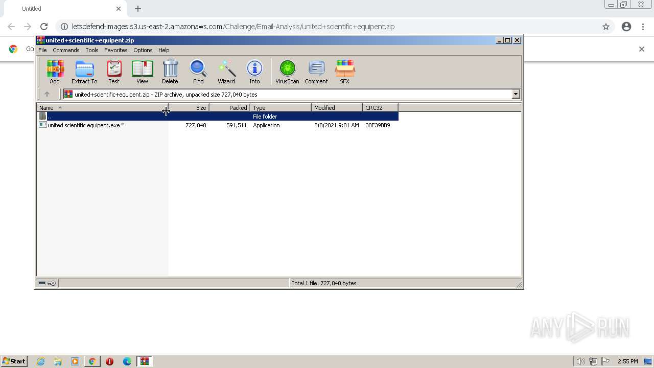
Task: Run the Test archive tool
Action: pyautogui.click(x=114, y=72)
